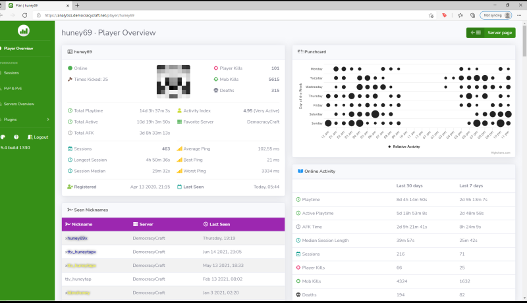
Task: Sort by the Last Seen column header
Action: [217, 224]
